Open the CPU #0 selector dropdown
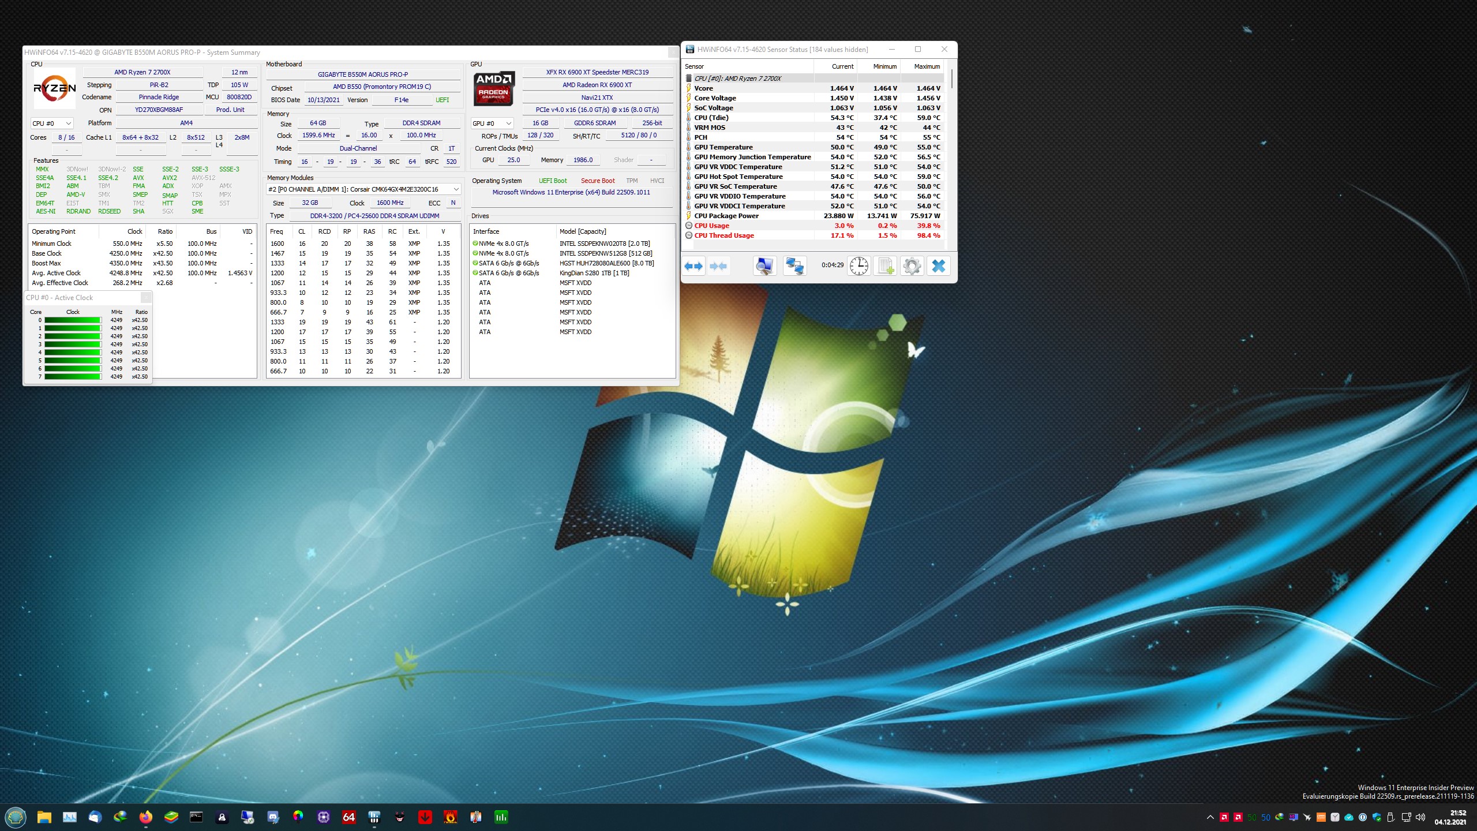The image size is (1477, 831). [x=68, y=123]
